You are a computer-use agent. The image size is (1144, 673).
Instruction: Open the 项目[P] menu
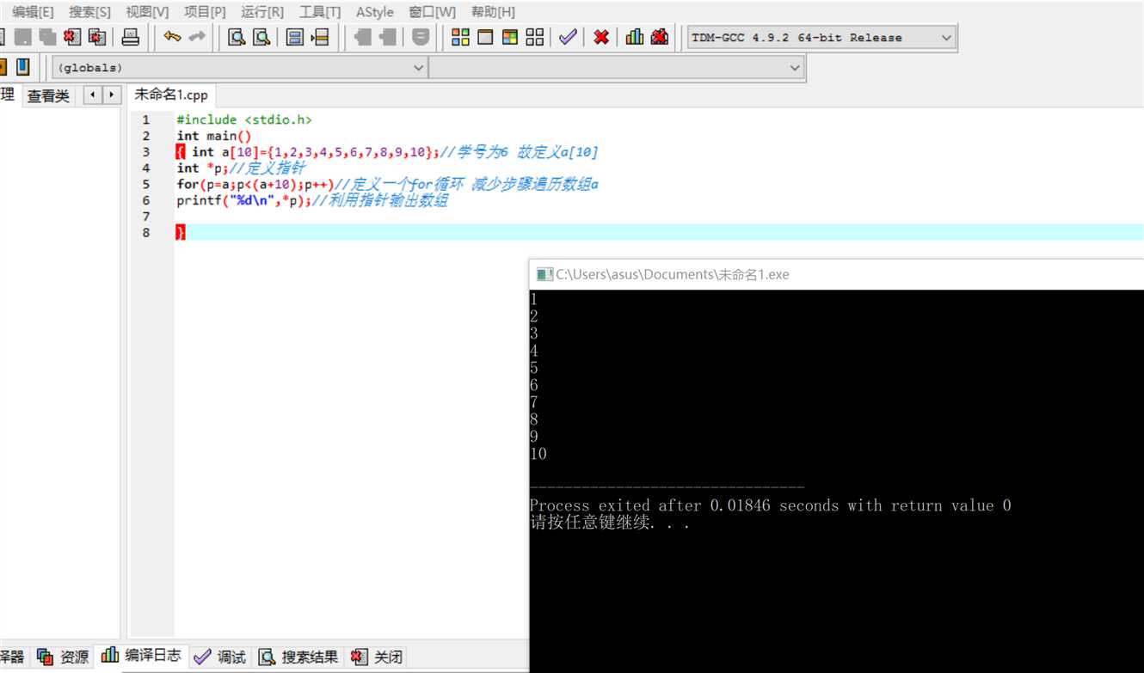205,11
